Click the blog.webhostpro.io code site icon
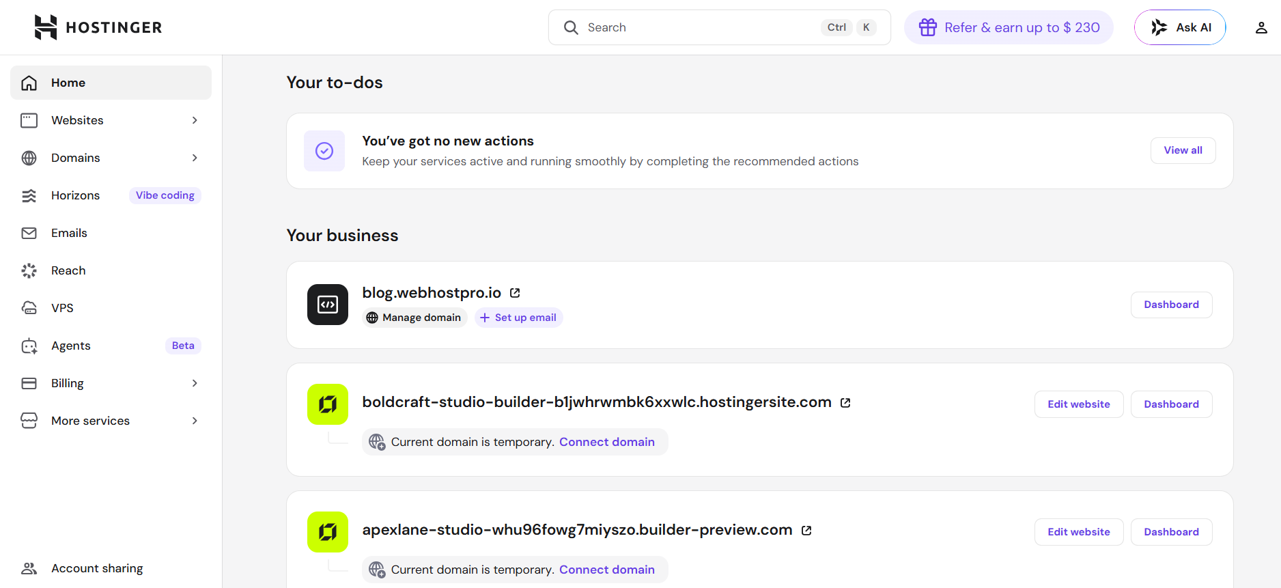Image resolution: width=1281 pixels, height=588 pixels. pos(328,305)
